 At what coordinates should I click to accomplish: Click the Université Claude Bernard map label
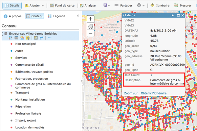(x=111, y=27)
